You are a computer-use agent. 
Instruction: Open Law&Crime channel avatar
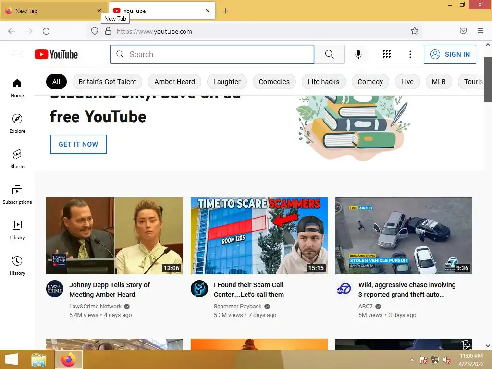coord(55,289)
